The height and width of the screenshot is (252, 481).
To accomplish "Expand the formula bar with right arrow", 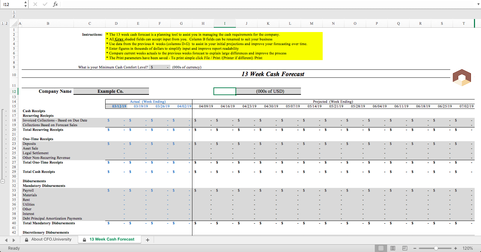I will click(x=478, y=4).
